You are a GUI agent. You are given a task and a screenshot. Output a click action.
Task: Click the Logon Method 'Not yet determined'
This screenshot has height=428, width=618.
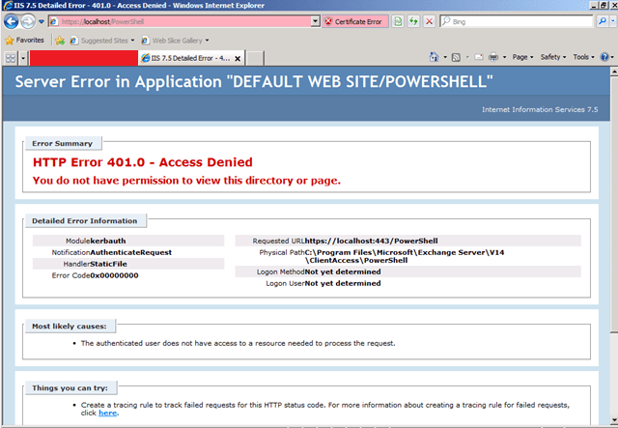click(x=343, y=271)
